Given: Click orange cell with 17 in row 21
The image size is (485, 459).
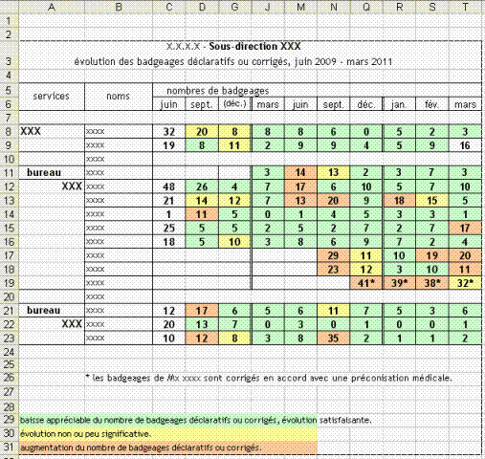Looking at the screenshot, I should coord(202,311).
